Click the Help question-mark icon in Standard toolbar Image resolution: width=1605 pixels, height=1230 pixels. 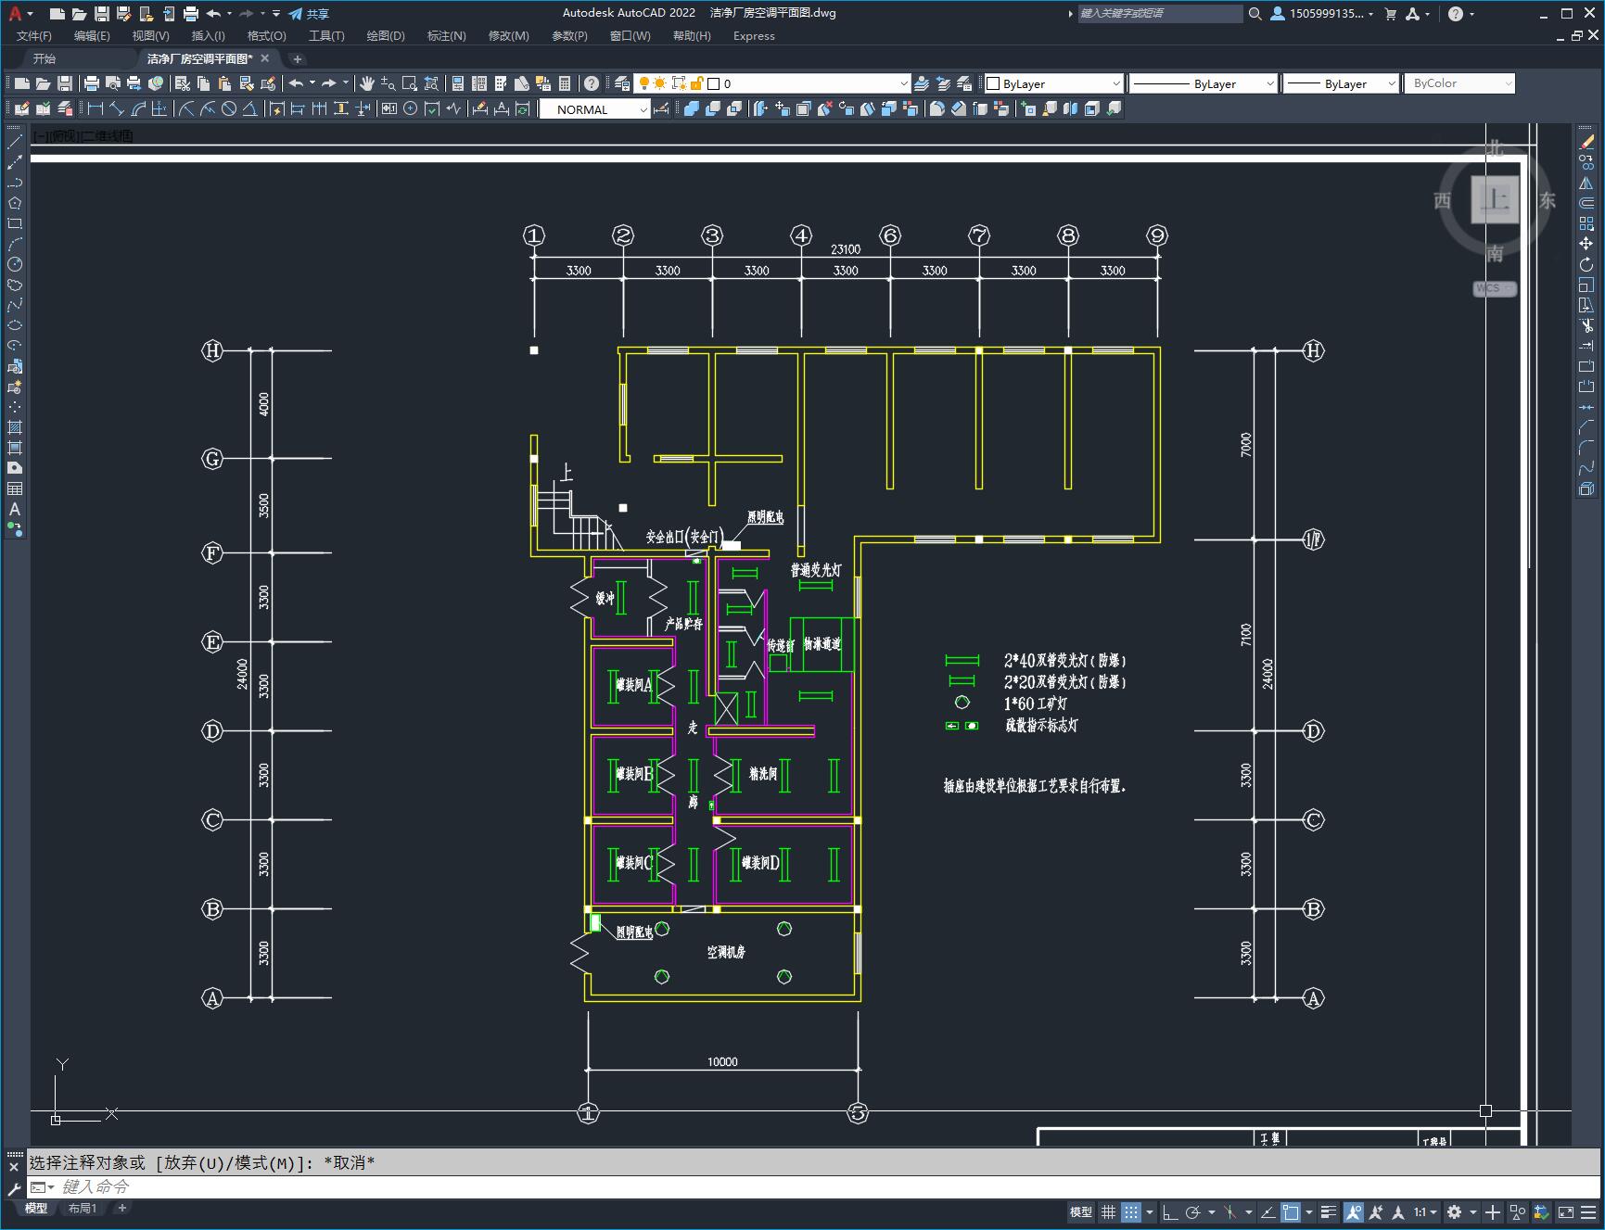(592, 83)
